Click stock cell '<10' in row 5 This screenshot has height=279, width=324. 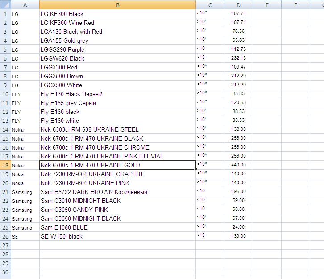[210, 49]
